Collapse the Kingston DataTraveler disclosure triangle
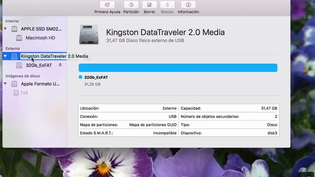 click(x=5, y=56)
